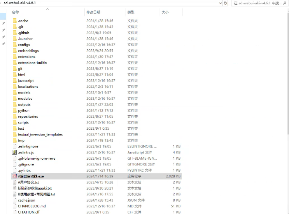Select the repositories folder name
The width and height of the screenshot is (289, 214).
click(x=28, y=116)
